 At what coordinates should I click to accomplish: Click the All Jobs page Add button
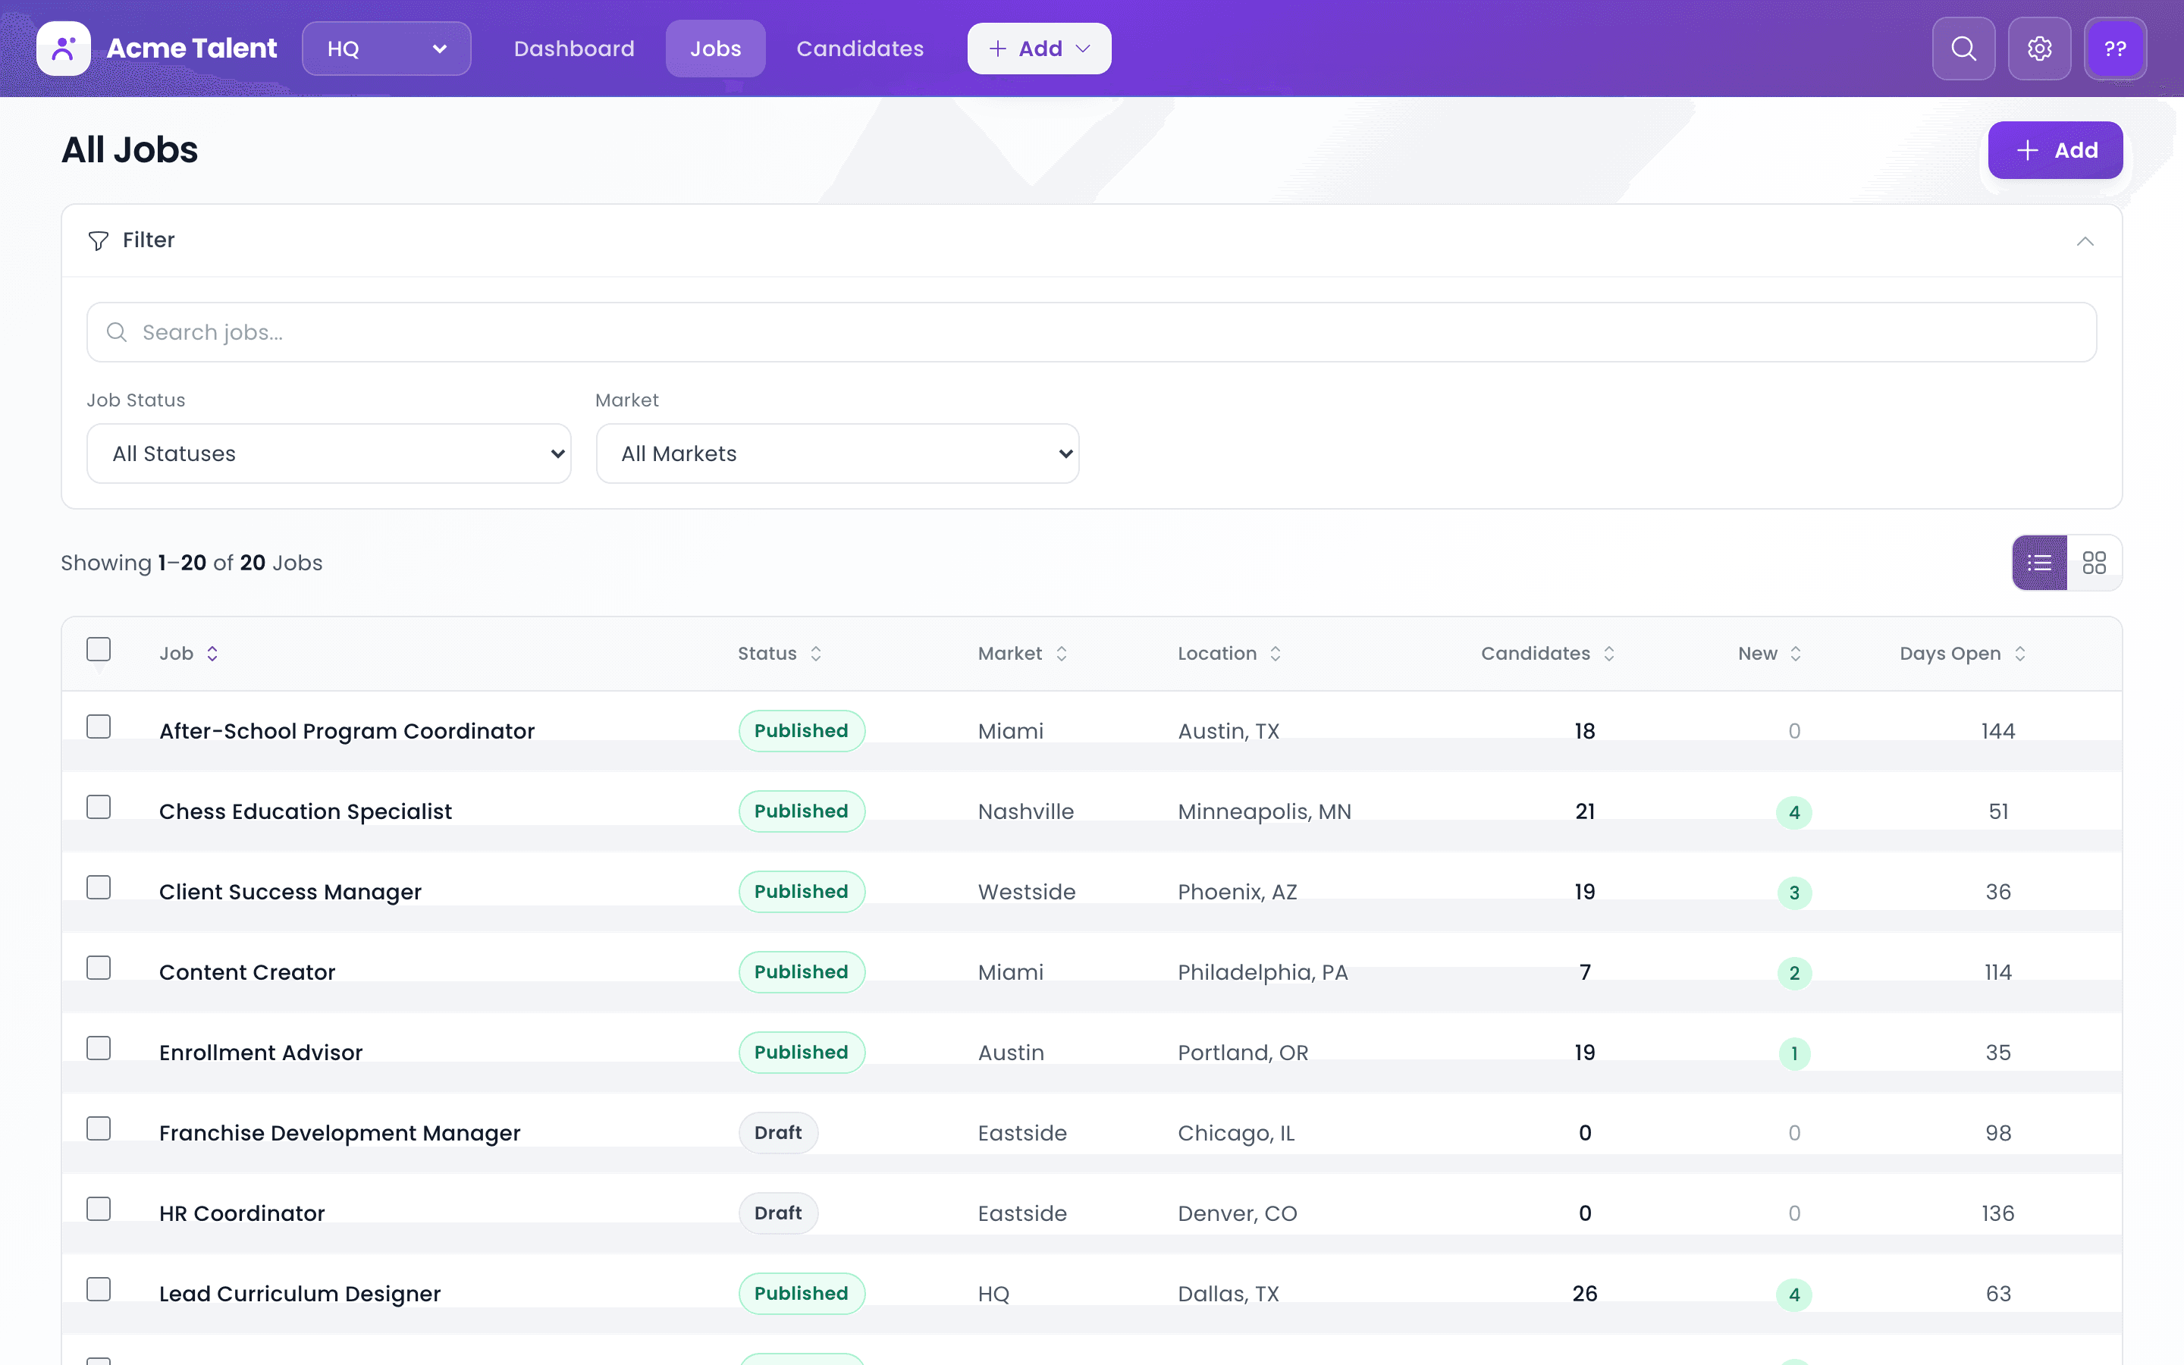pos(2055,150)
